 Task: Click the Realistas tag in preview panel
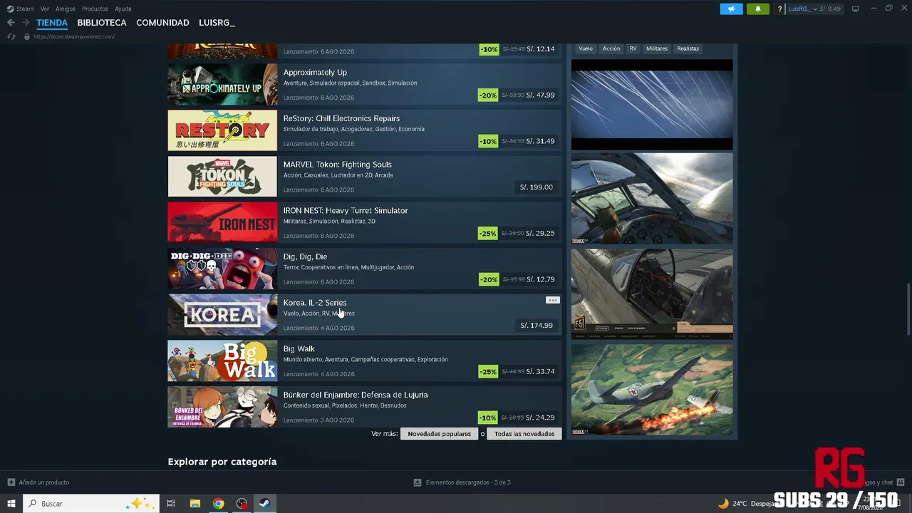click(688, 48)
